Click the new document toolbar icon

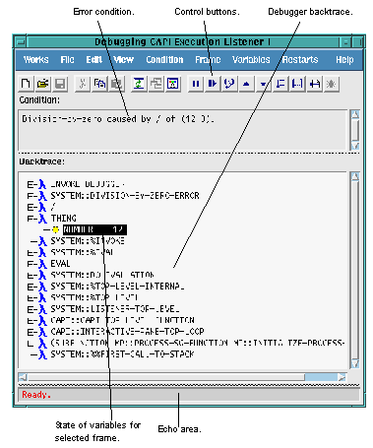click(x=26, y=84)
